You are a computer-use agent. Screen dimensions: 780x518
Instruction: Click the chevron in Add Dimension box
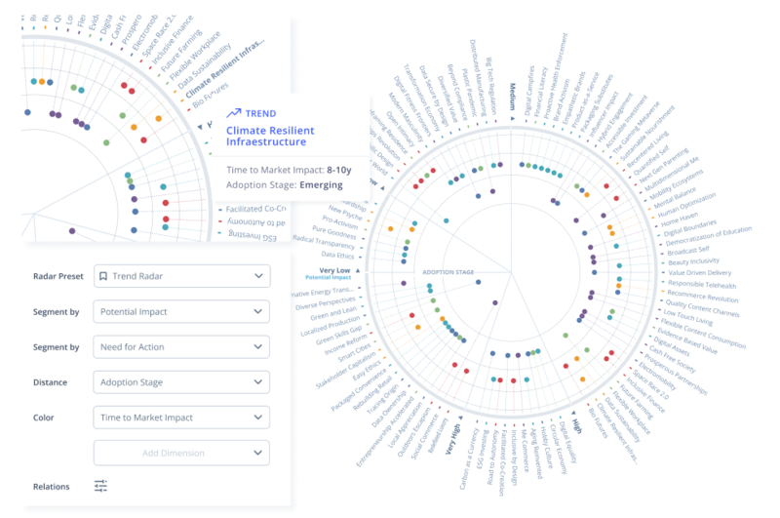(258, 453)
